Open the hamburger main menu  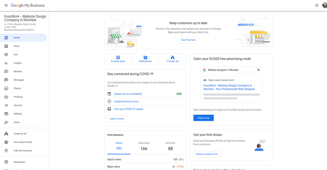click(x=6, y=5)
